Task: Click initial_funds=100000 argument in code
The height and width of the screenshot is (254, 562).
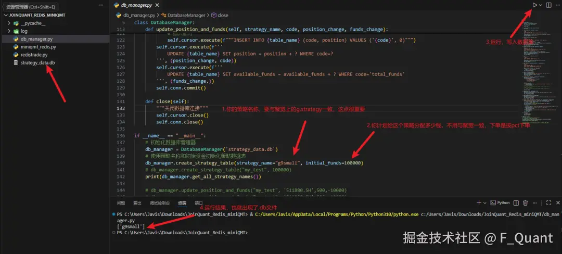Action: [x=333, y=162]
